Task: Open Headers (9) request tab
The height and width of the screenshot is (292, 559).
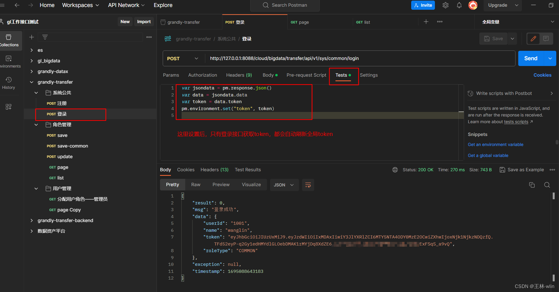Action: [x=239, y=75]
